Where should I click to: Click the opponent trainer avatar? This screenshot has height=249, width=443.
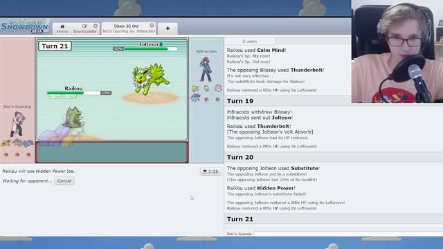click(206, 69)
